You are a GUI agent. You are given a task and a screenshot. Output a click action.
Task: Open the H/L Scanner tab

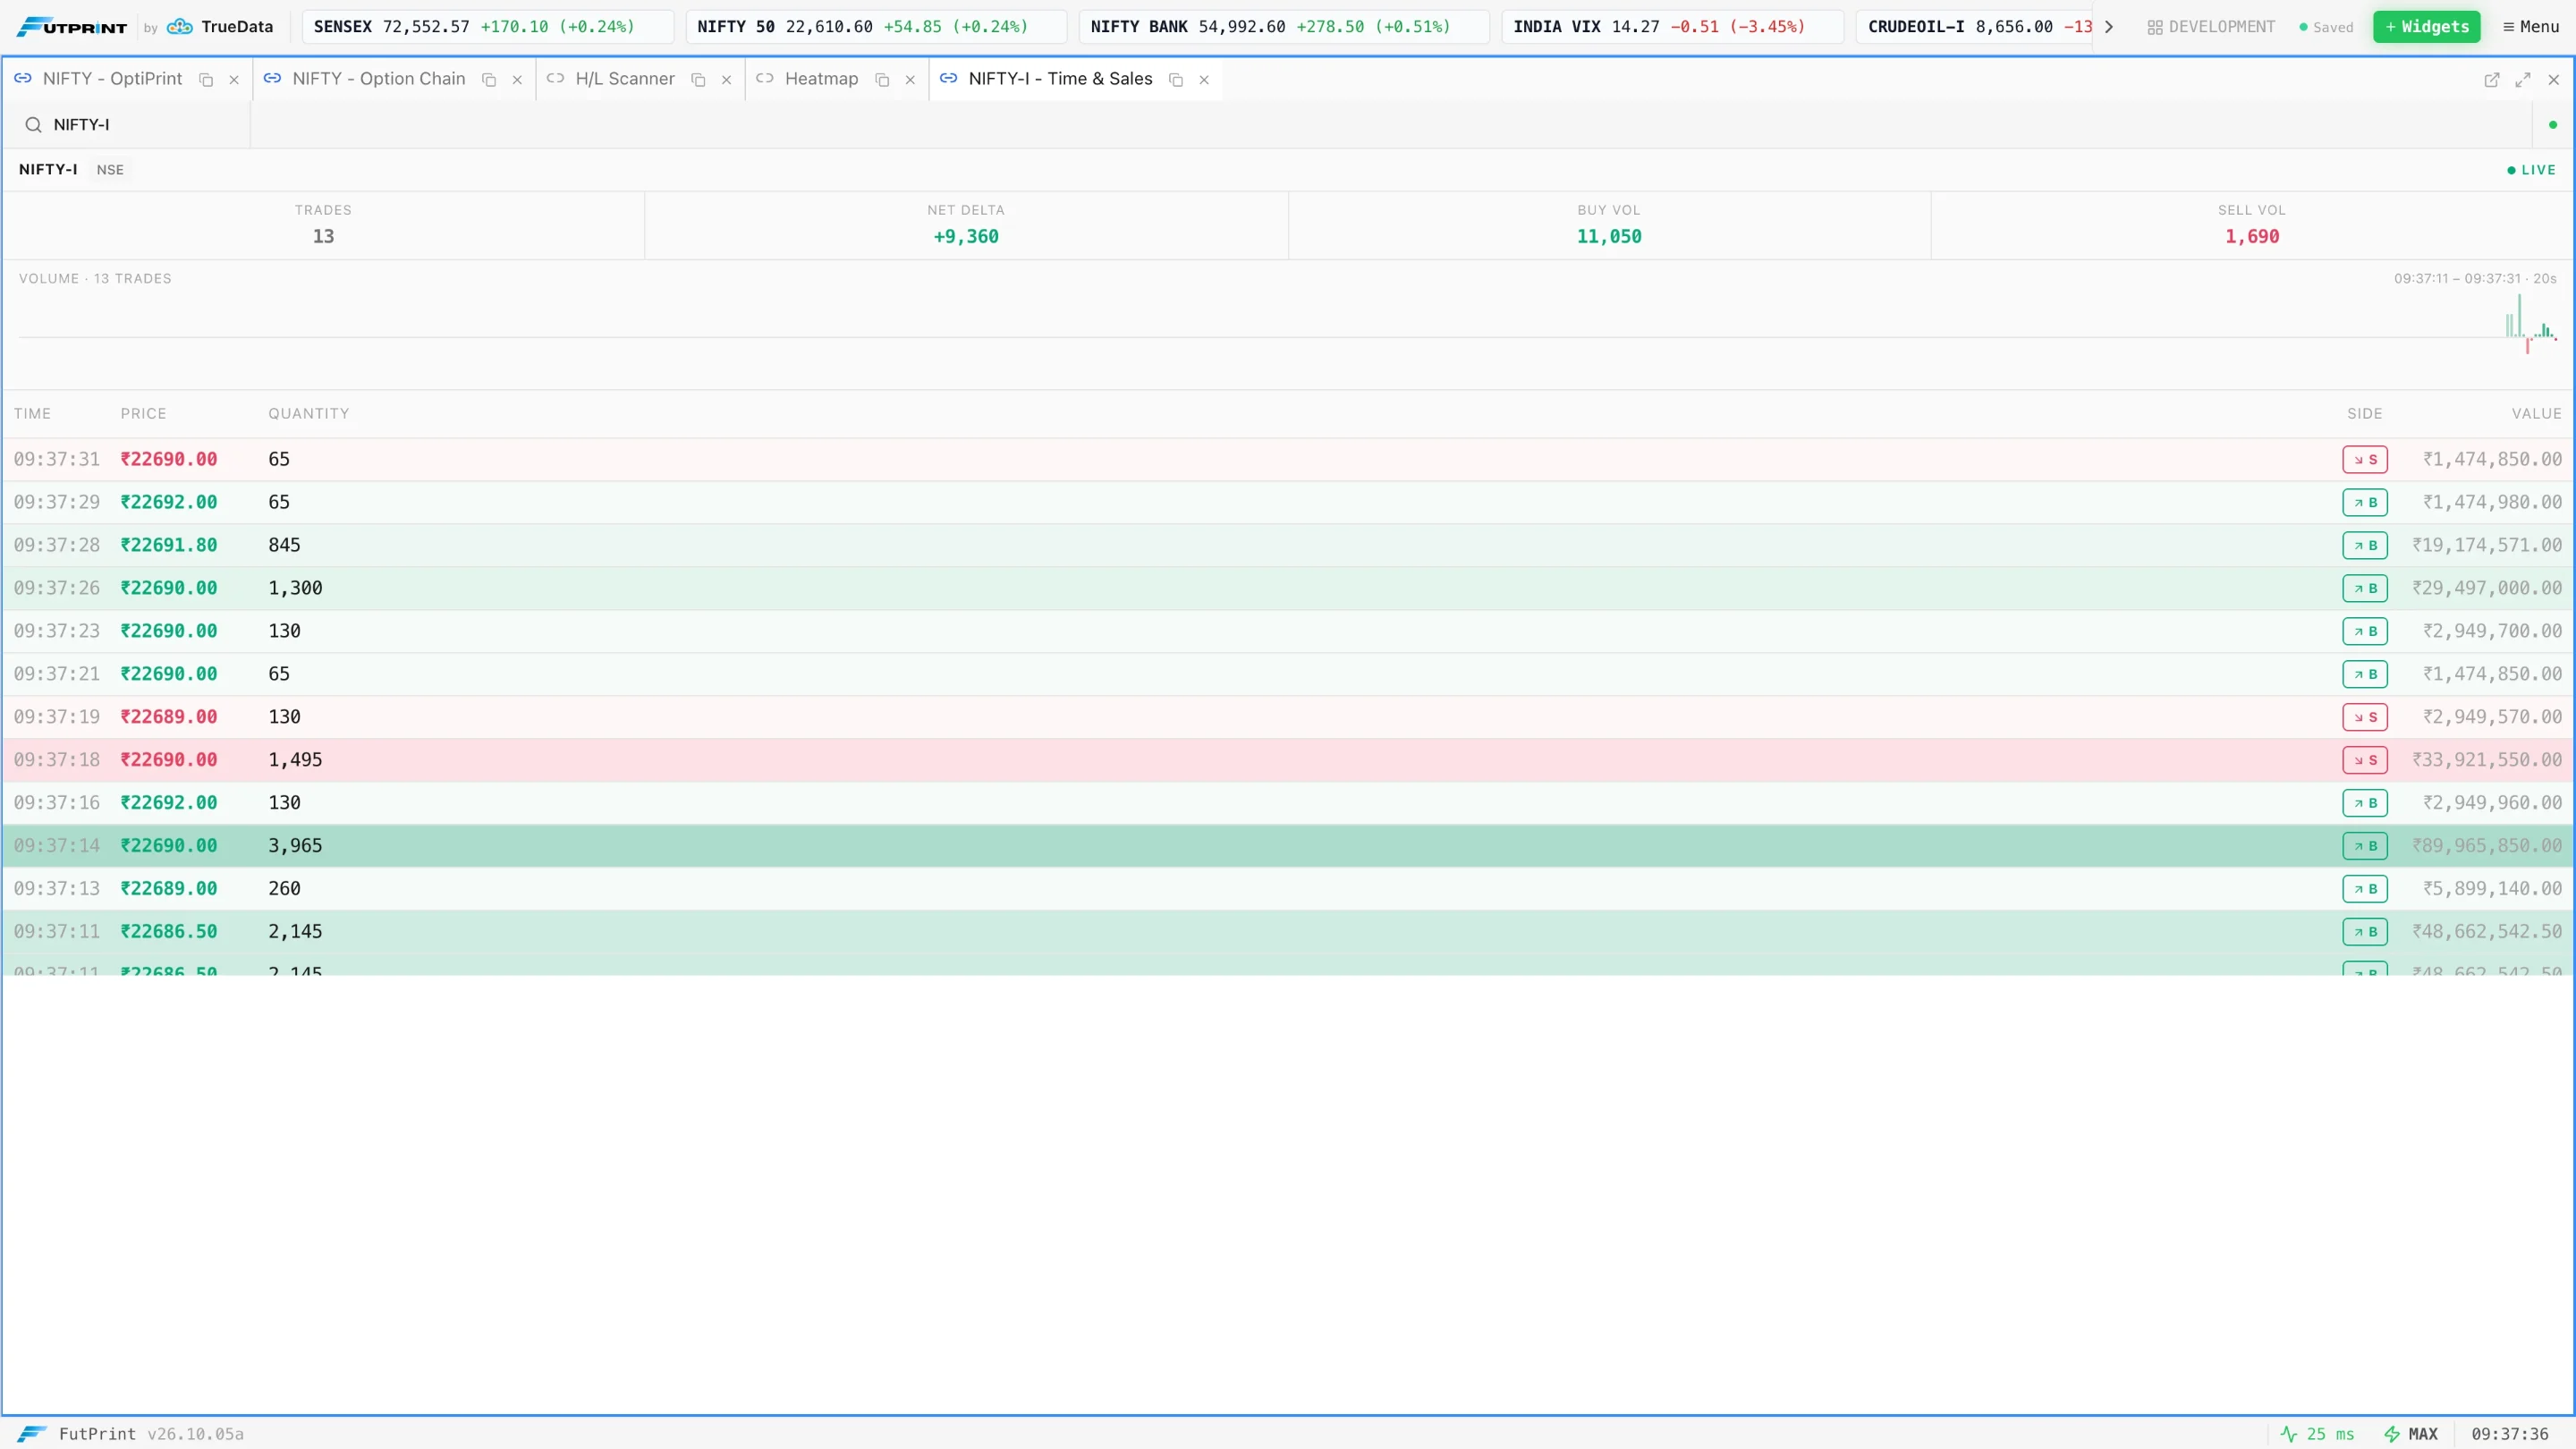point(625,79)
